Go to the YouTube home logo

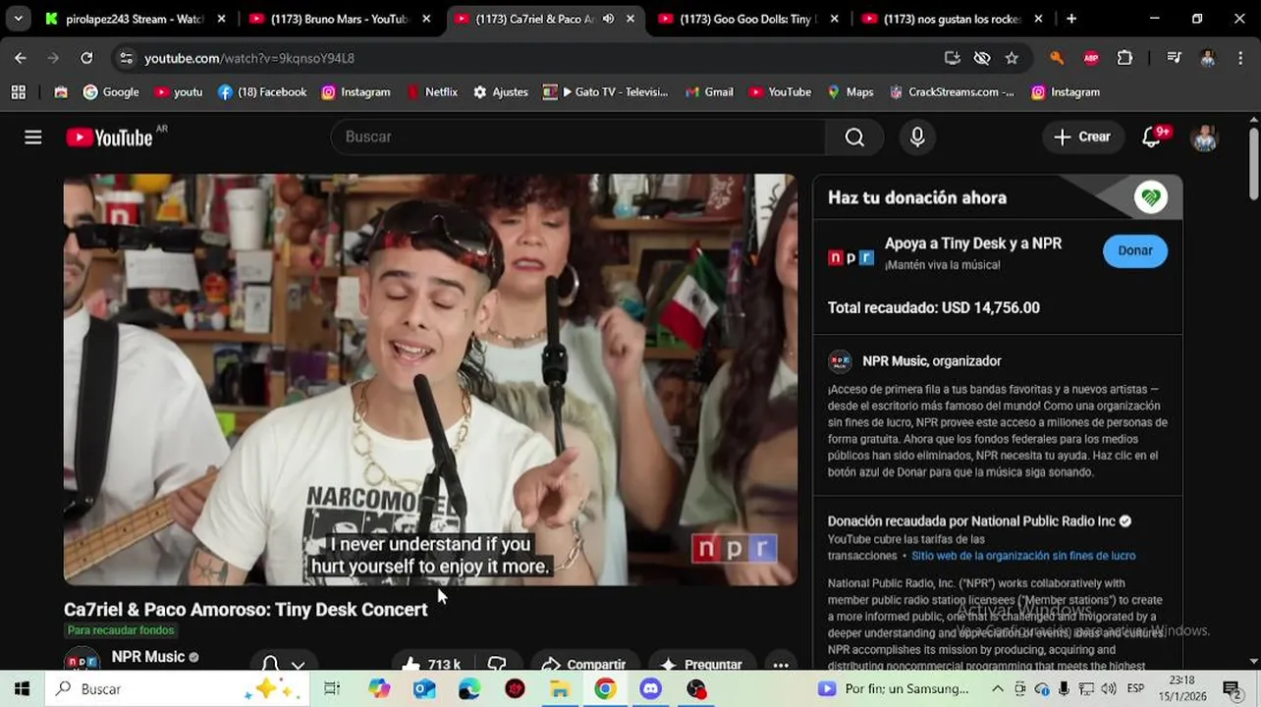(109, 137)
